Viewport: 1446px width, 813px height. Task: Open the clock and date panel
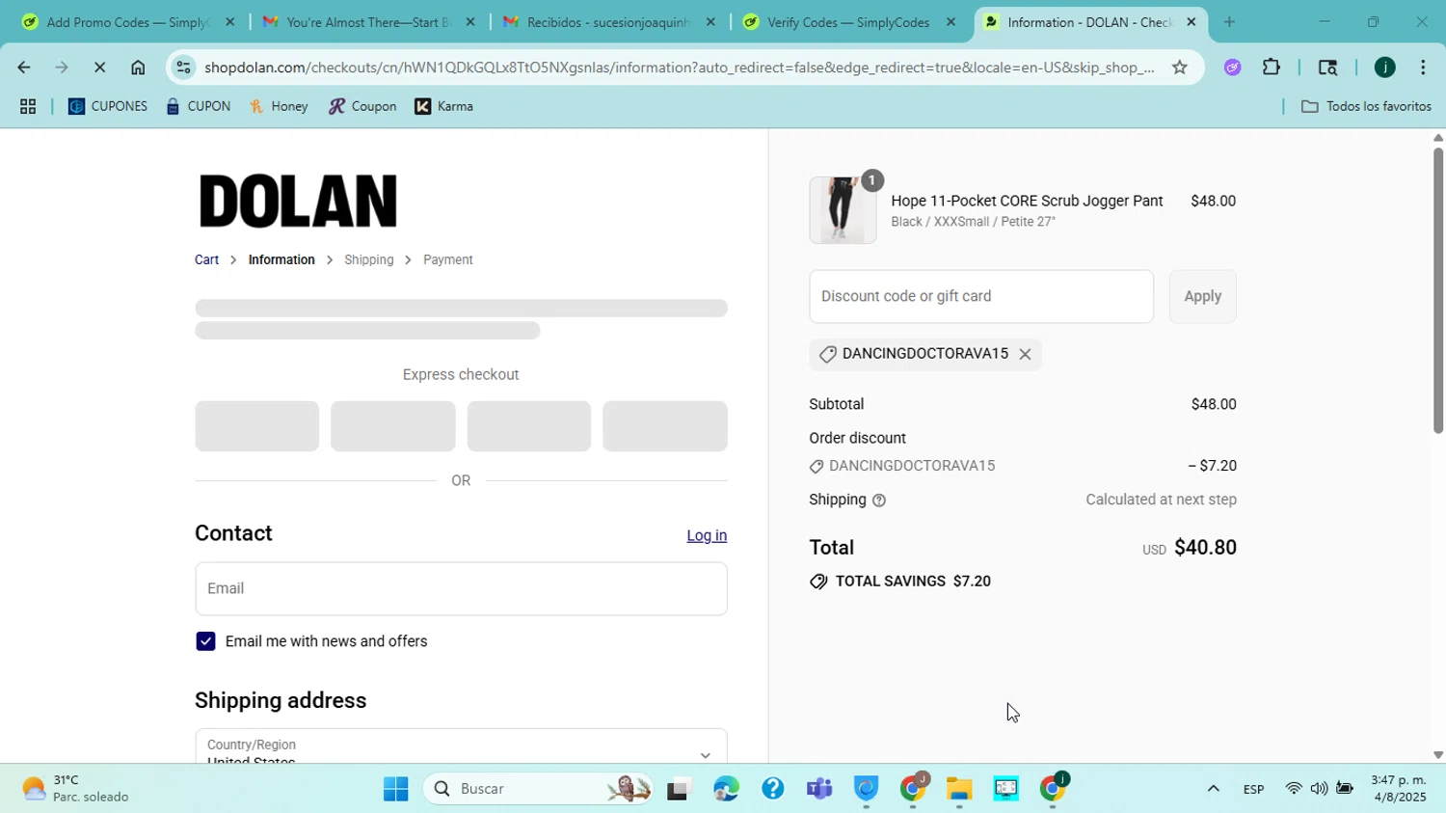click(x=1398, y=789)
